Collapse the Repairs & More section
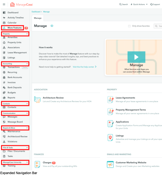This screenshot has width=162, height=176. coord(15,128)
